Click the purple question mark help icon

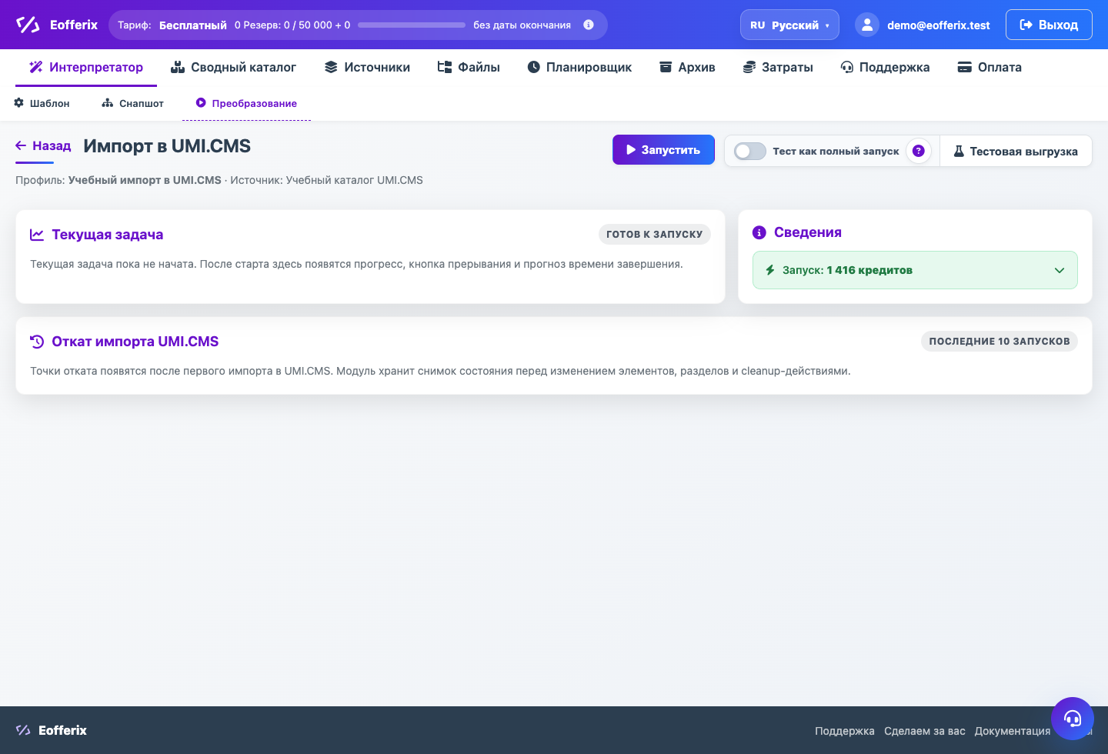tap(918, 151)
